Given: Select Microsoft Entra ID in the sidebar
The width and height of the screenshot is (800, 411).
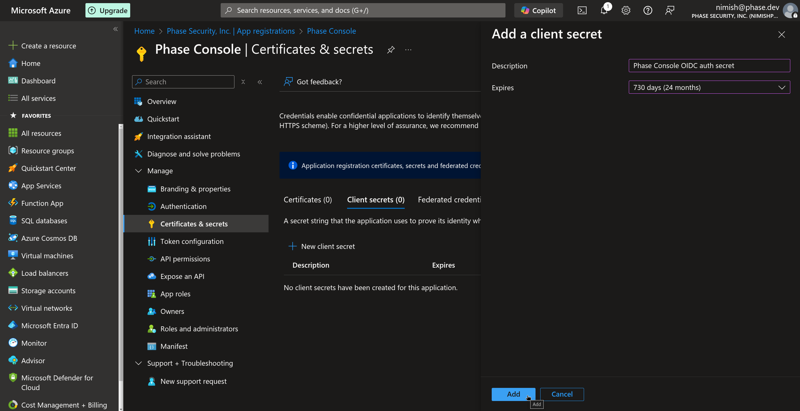Looking at the screenshot, I should [49, 325].
